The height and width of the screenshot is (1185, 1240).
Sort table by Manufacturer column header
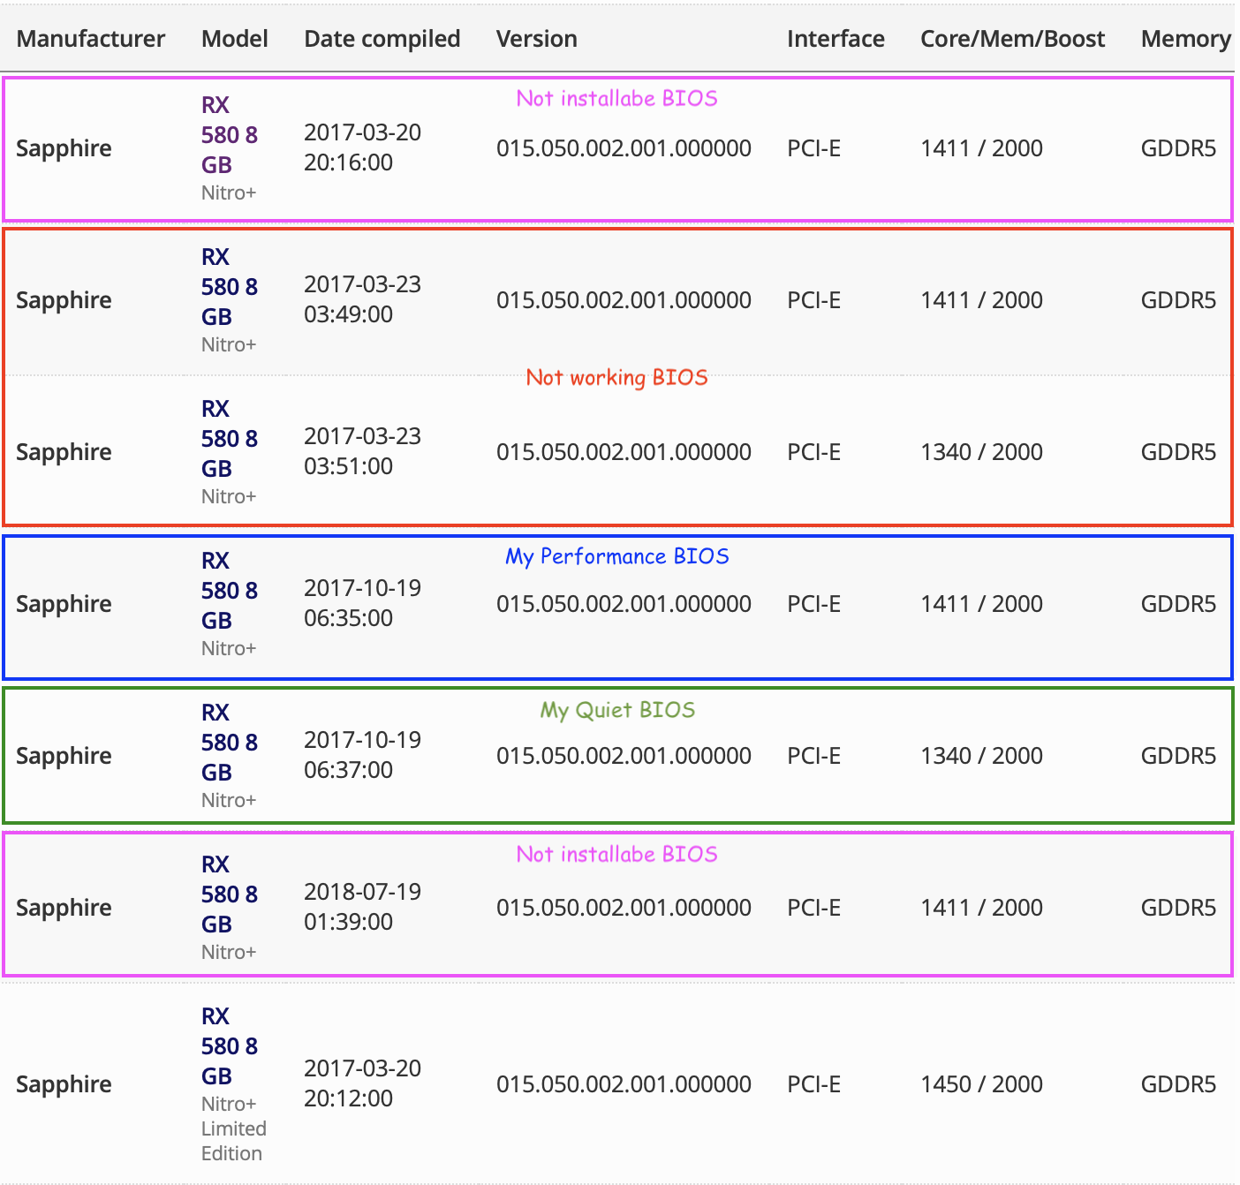tap(90, 39)
